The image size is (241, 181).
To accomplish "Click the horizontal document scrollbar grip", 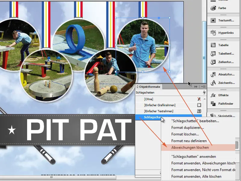I will (x=52, y=177).
